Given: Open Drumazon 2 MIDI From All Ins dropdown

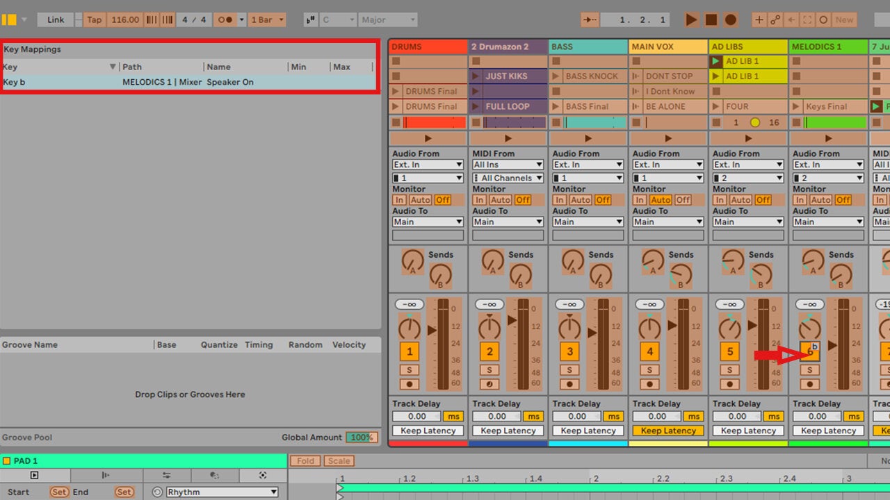Looking at the screenshot, I should (508, 165).
